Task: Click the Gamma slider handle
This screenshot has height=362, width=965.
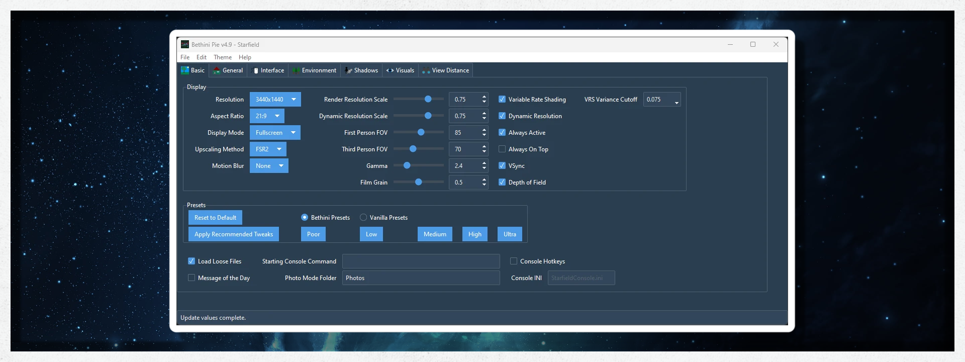Action: pyautogui.click(x=407, y=166)
